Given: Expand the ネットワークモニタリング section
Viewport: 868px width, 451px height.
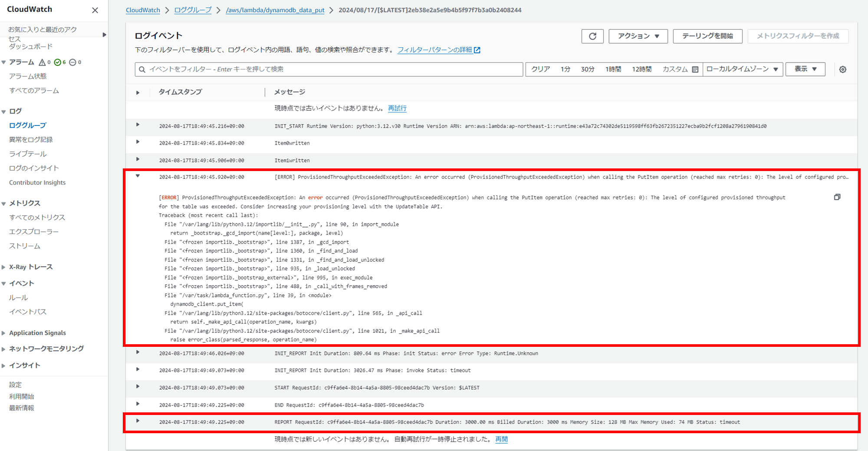Looking at the screenshot, I should (4, 349).
